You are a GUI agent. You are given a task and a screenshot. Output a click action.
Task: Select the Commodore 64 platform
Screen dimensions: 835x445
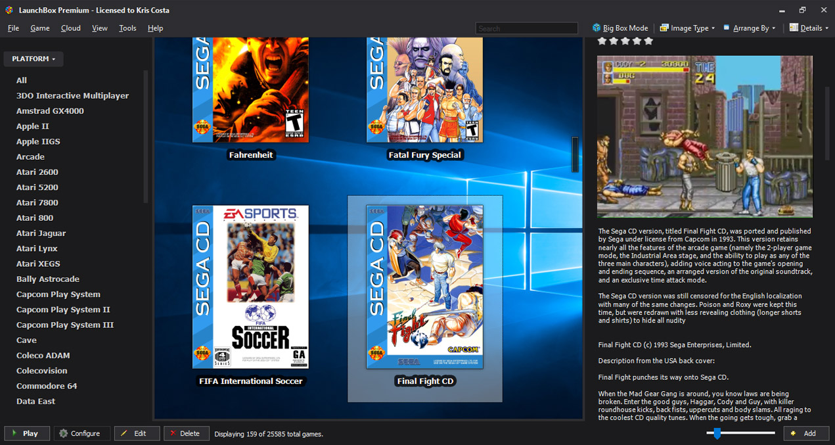(47, 386)
